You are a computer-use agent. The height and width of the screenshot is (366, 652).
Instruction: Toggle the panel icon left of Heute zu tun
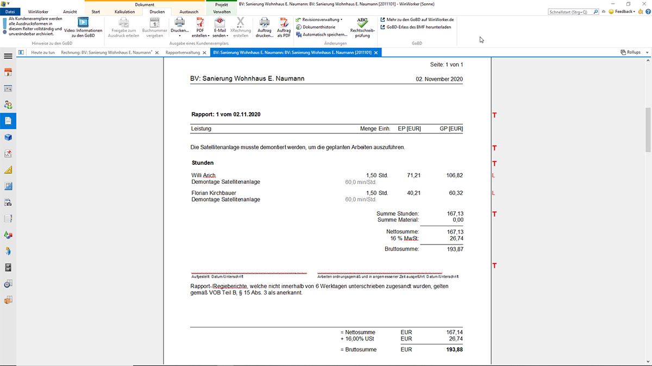[21, 52]
